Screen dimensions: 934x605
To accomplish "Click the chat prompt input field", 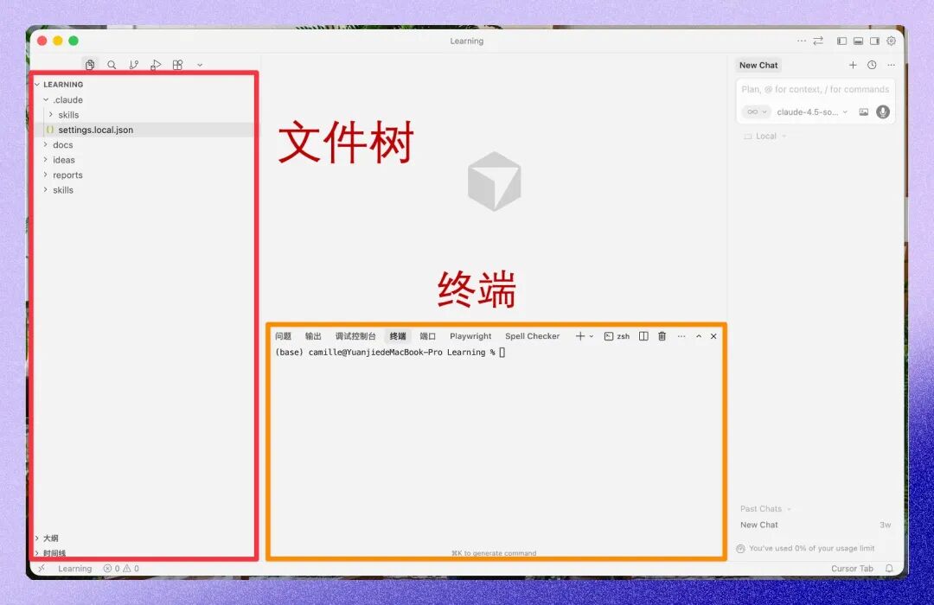I will coord(813,89).
